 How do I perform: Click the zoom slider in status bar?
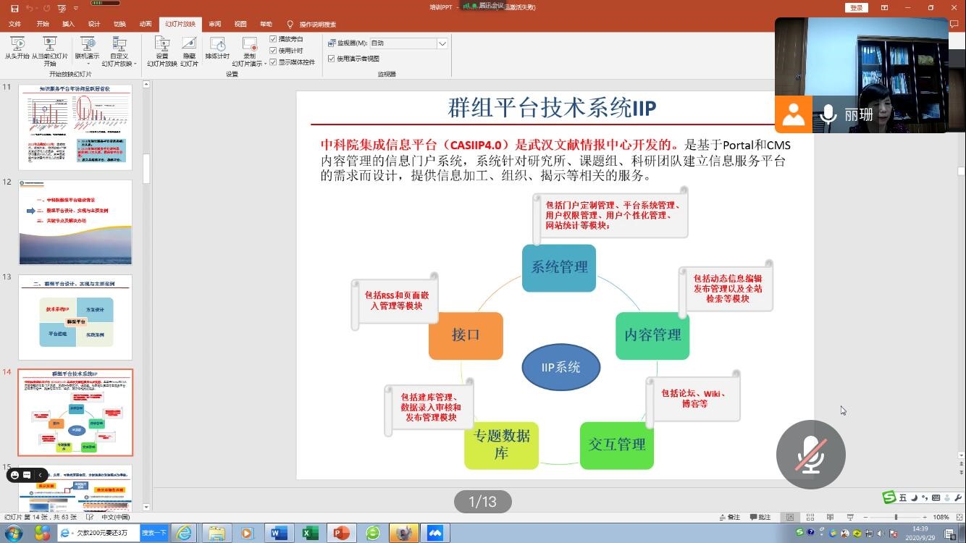tap(896, 518)
